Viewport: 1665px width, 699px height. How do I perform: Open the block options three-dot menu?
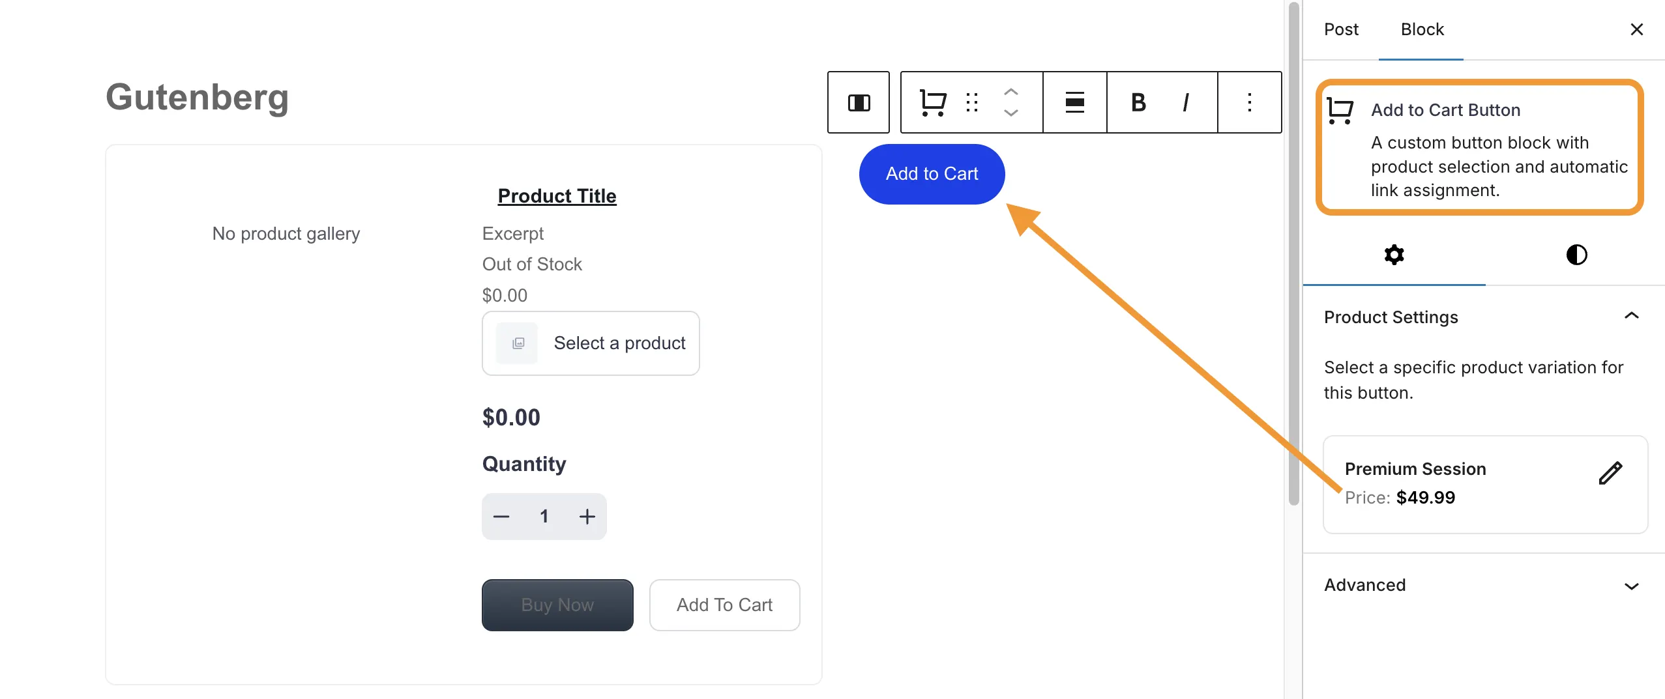[x=1249, y=102]
